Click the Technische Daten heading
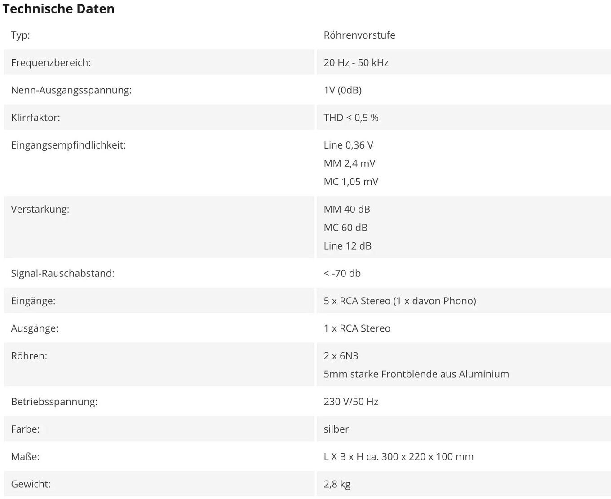This screenshot has height=499, width=611. (x=59, y=9)
